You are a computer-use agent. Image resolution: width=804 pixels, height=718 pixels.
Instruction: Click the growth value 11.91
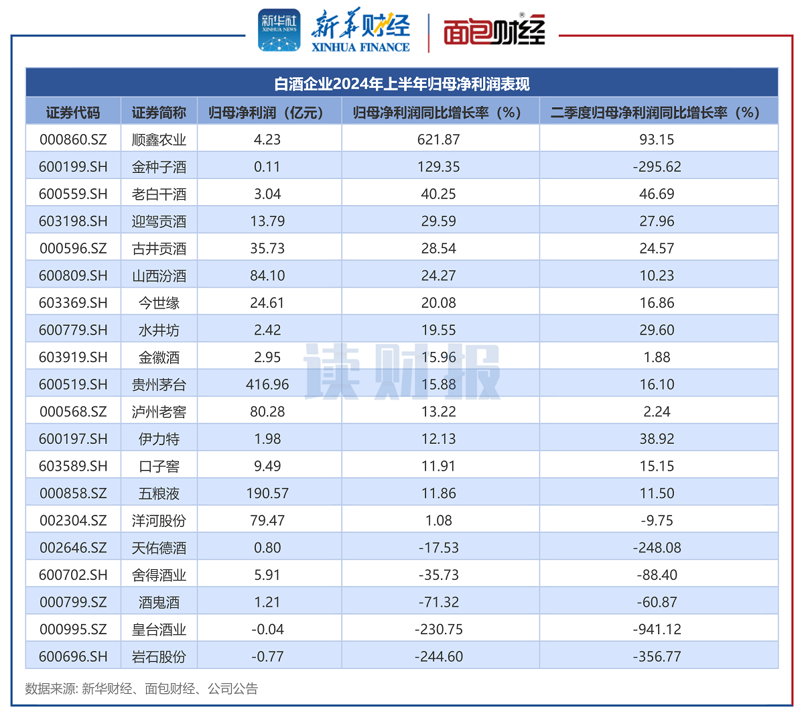click(x=439, y=466)
